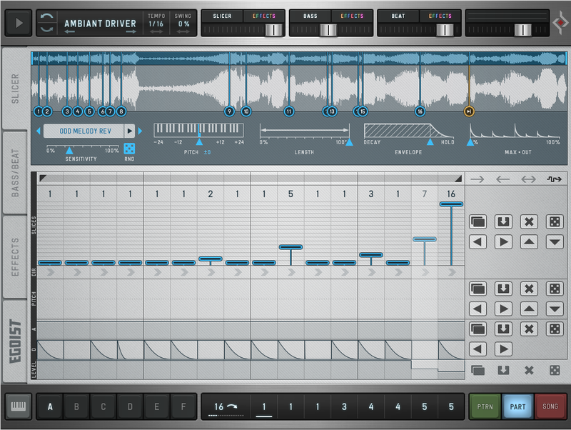Select the ping-pong double-arrow direction icon
This screenshot has height=430, width=571.
click(x=529, y=179)
